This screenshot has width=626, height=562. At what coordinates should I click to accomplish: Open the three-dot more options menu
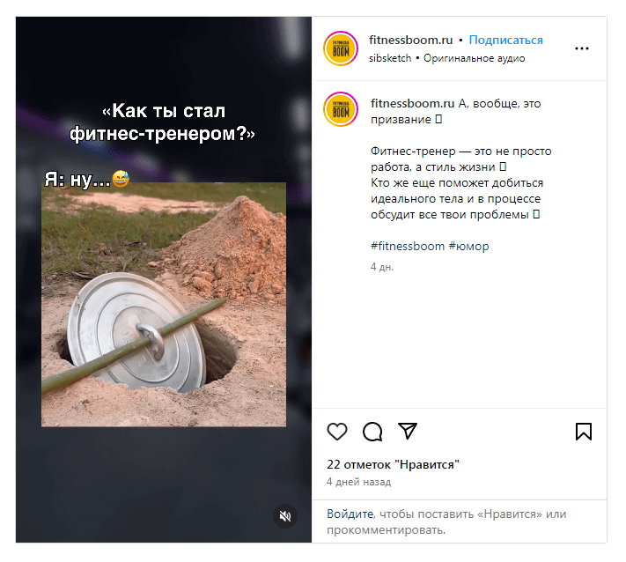[582, 48]
